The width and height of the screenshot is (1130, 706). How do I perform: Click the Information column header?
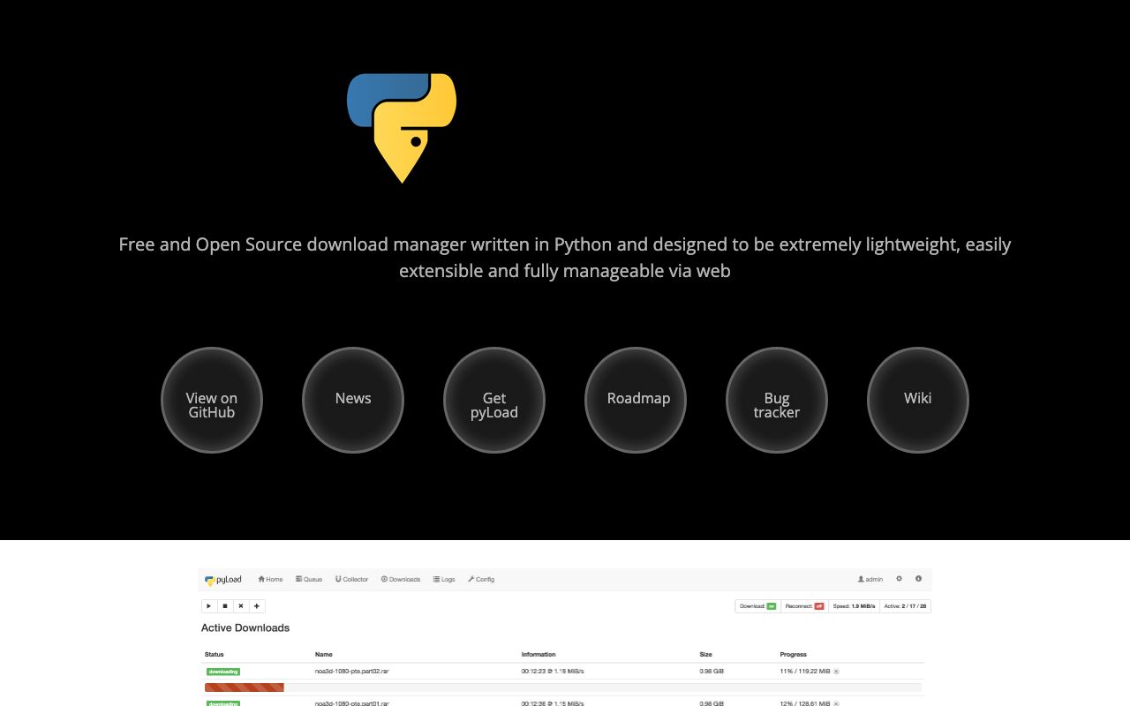point(539,655)
